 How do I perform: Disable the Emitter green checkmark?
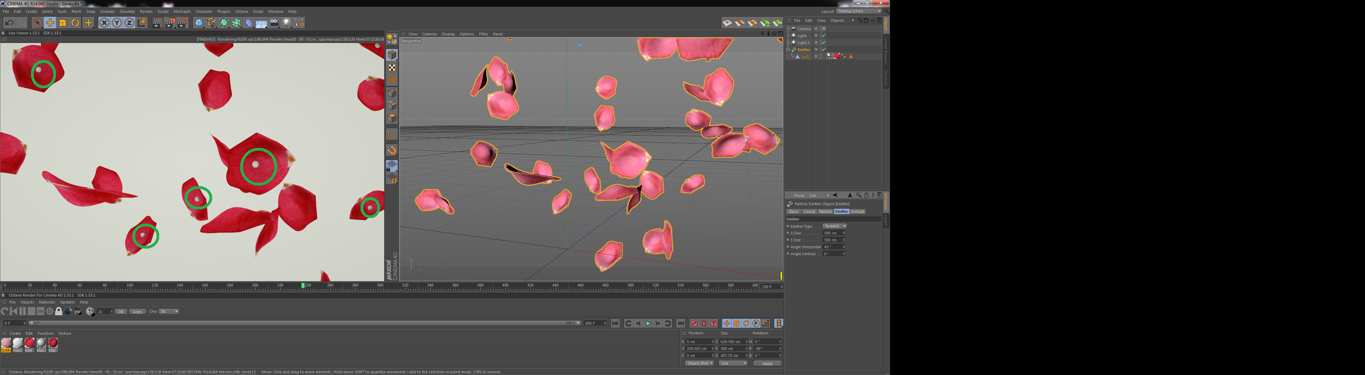tap(824, 49)
